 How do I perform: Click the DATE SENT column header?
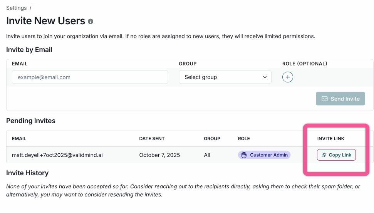tap(152, 139)
